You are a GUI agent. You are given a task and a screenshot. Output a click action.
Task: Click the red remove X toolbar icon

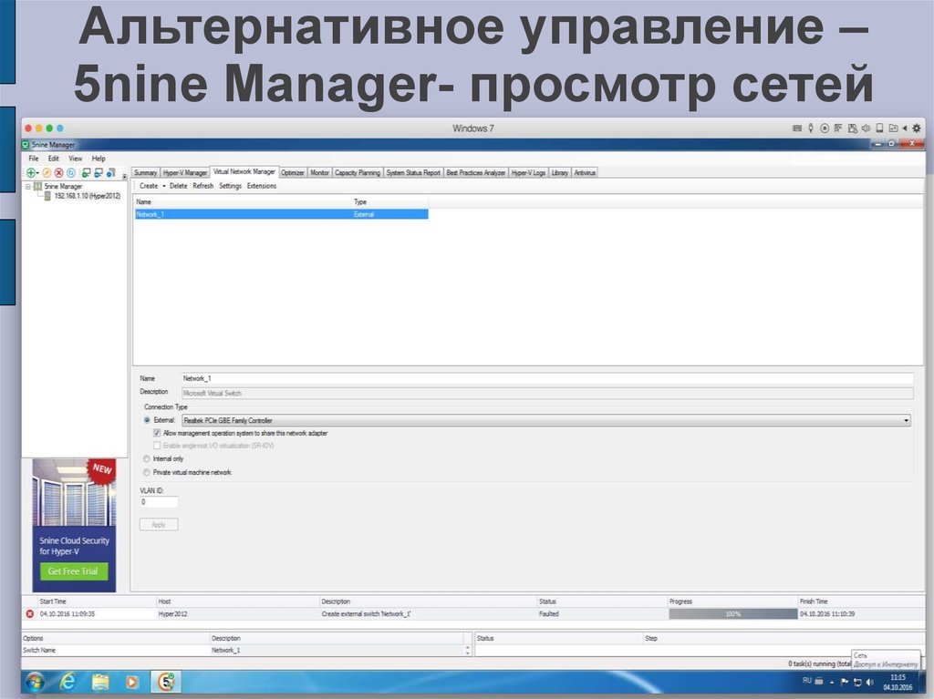(59, 172)
